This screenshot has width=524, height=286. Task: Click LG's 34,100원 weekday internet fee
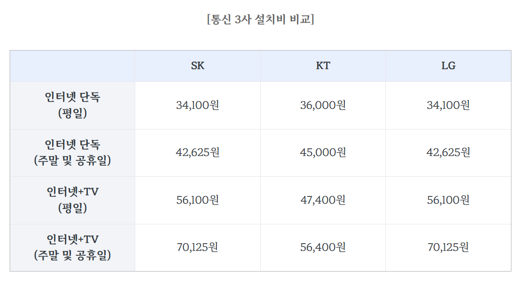pos(448,105)
